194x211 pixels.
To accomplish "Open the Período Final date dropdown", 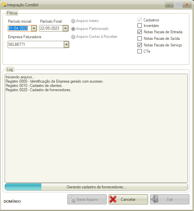I will point(65,28).
